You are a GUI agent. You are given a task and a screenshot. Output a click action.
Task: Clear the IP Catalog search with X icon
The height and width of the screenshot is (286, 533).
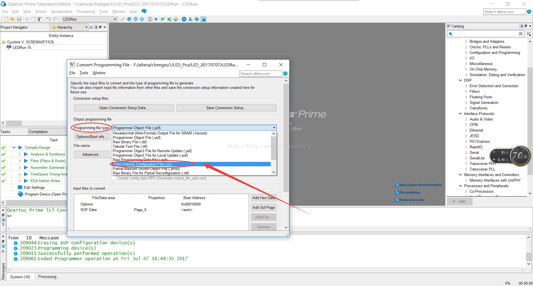521,34
